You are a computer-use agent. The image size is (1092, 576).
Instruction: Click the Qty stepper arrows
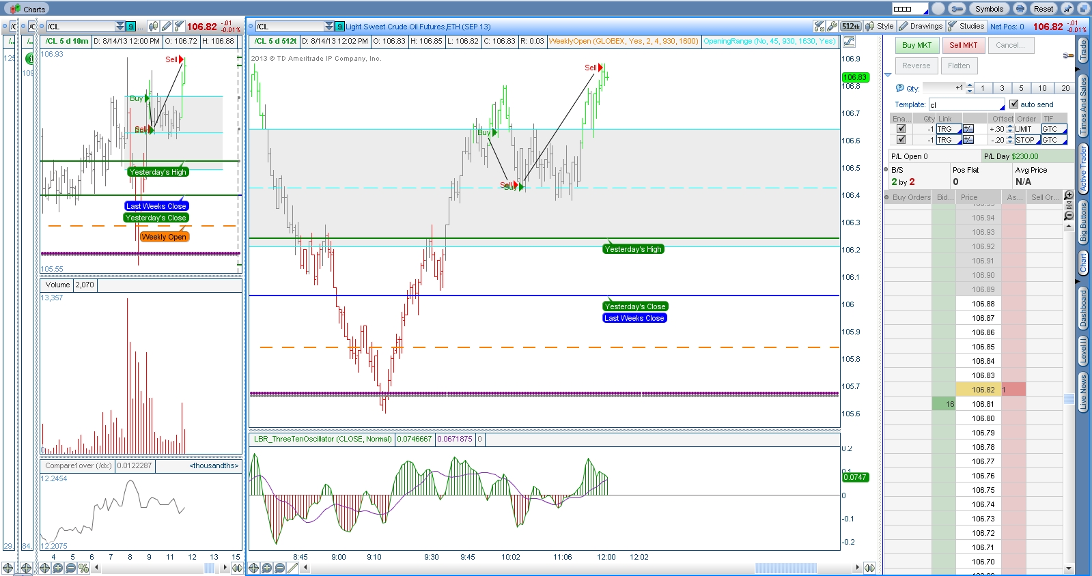point(969,88)
